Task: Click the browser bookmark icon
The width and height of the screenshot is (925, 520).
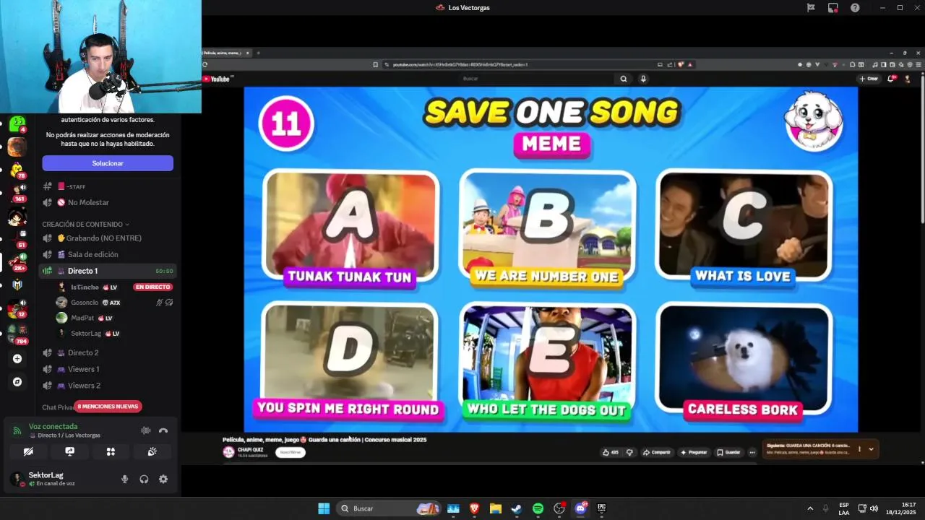Action: tap(376, 64)
